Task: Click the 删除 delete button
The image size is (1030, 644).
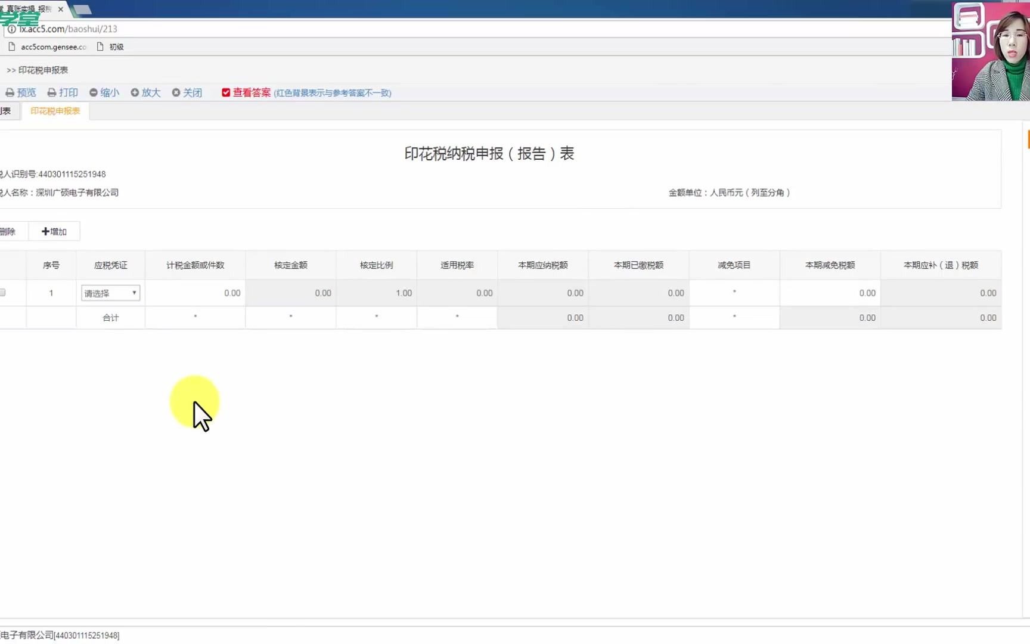Action: [8, 231]
